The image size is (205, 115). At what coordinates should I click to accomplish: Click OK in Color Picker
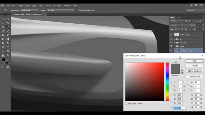coord(194,61)
